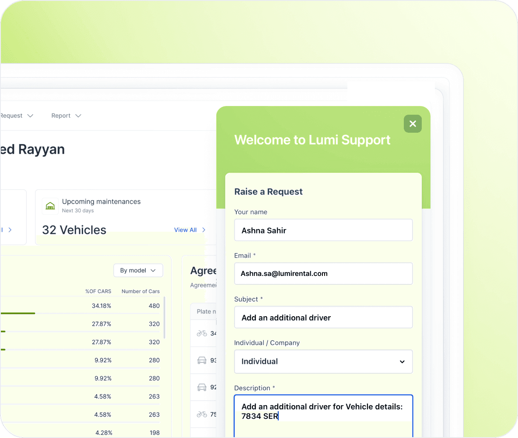Click the 34.18% cars value
This screenshot has width=518, height=438.
[x=101, y=306]
